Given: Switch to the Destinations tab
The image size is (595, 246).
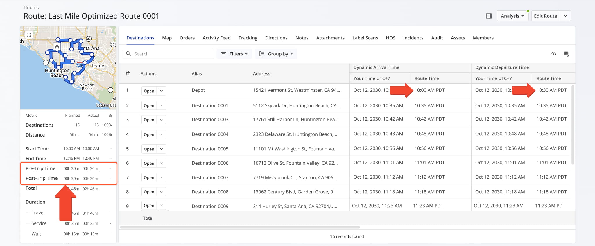Looking at the screenshot, I should point(140,38).
